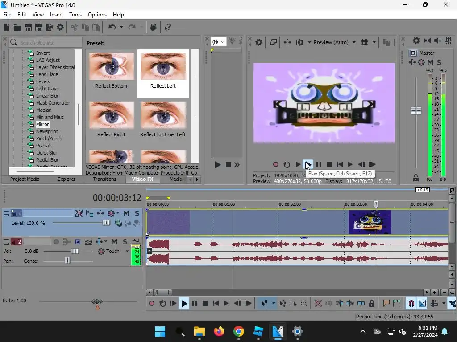Toggle Split Screen View icon in preview

[x=299, y=42]
